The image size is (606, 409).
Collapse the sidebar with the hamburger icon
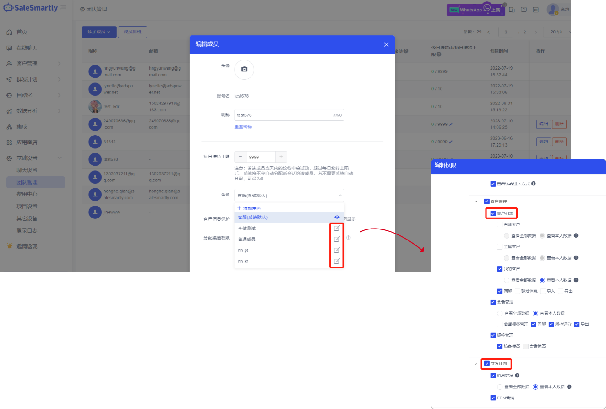[63, 8]
